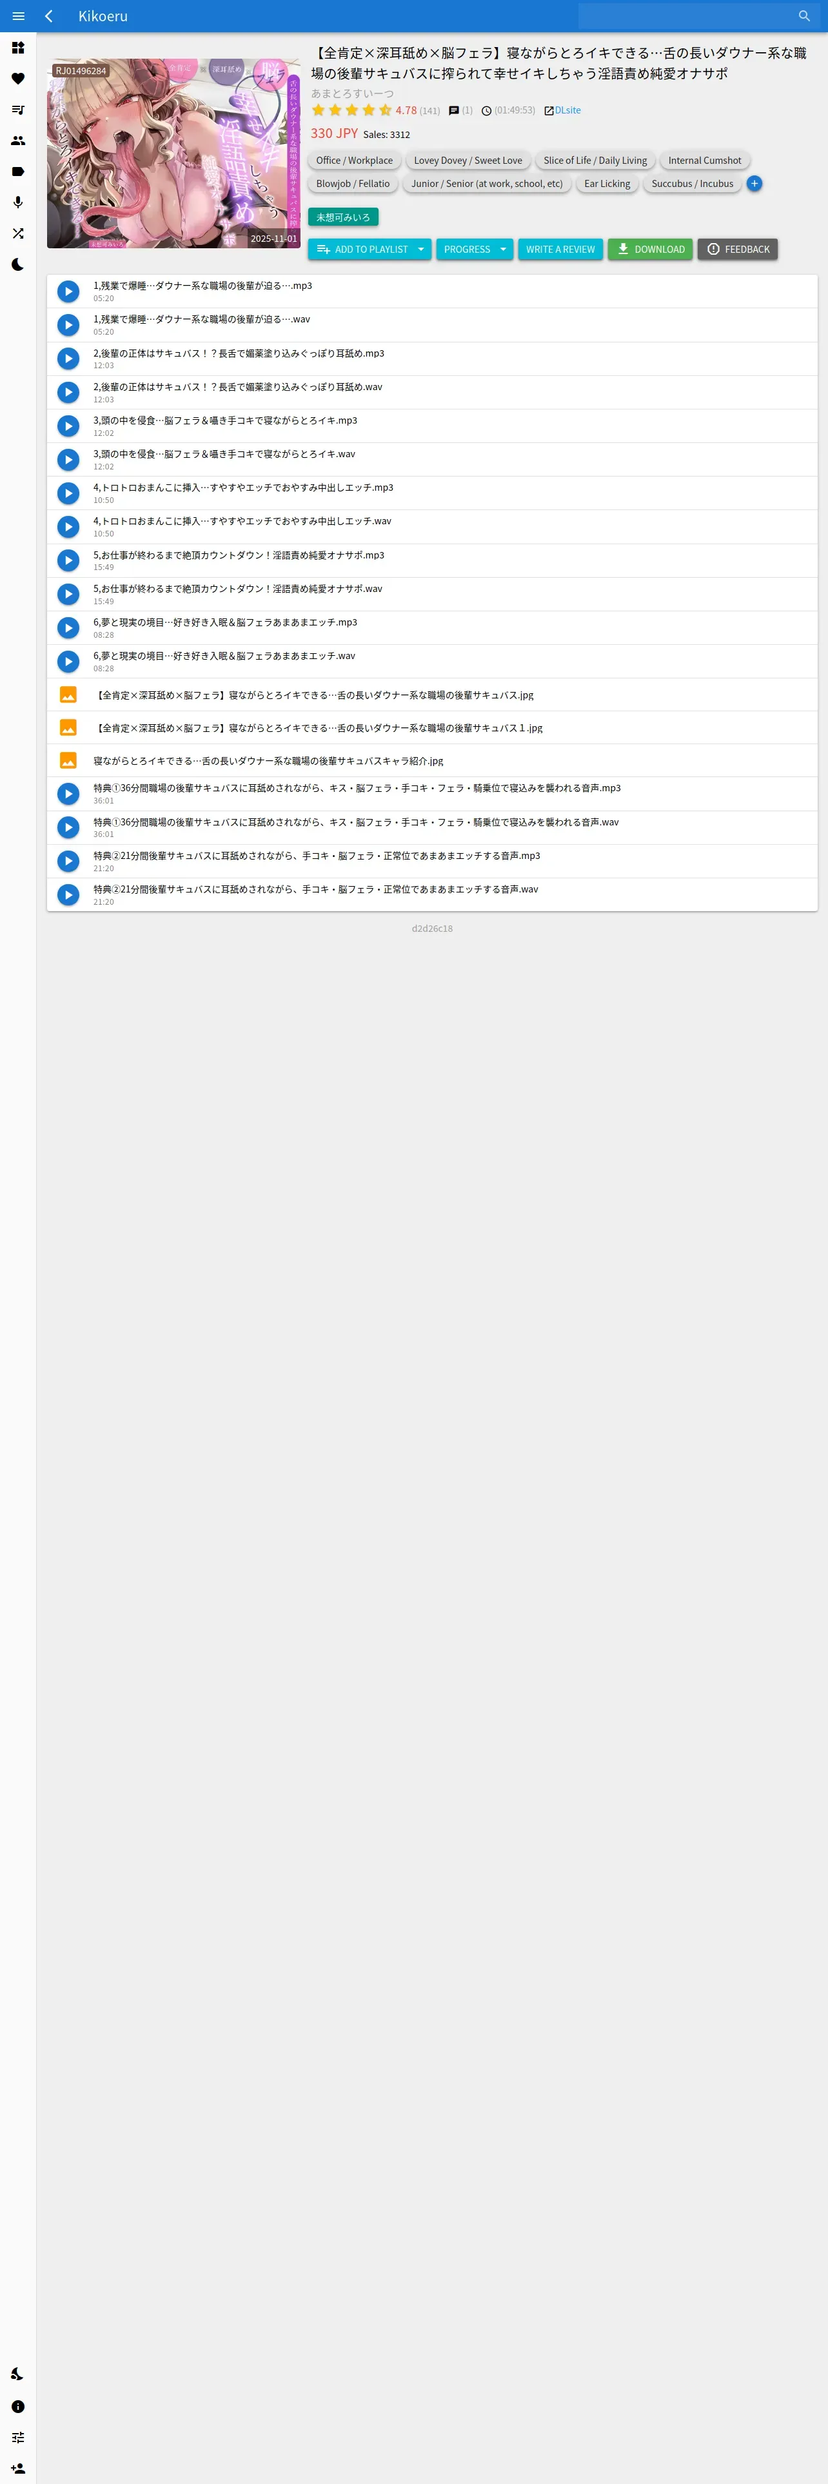Image resolution: width=828 pixels, height=2484 pixels.
Task: Add a tag with the blue plus
Action: [754, 183]
